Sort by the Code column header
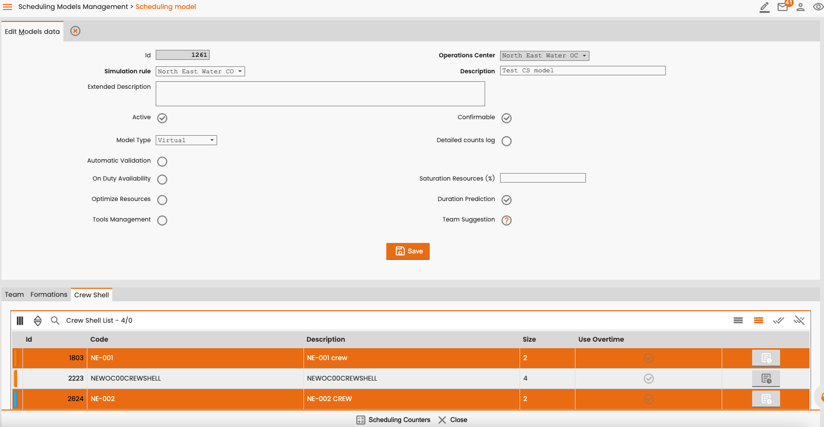 click(x=99, y=339)
